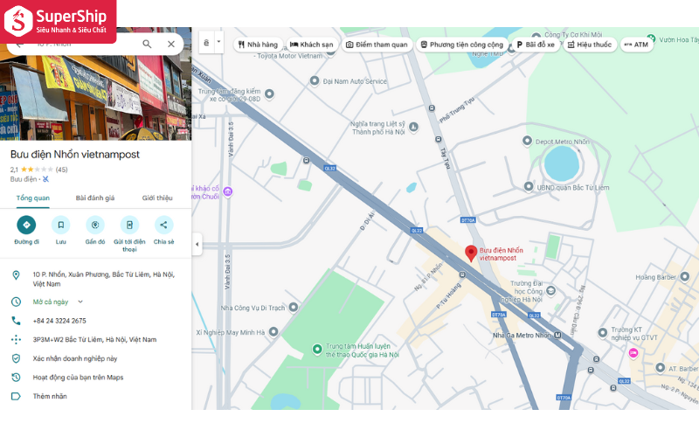Screen dimensions: 699x437
Task: Open the print dropdown arrow
Action: click(x=219, y=42)
